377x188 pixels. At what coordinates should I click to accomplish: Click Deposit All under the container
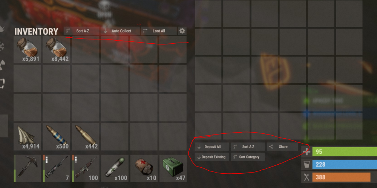pos(212,147)
